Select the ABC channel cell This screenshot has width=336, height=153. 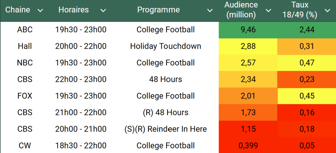click(25, 30)
